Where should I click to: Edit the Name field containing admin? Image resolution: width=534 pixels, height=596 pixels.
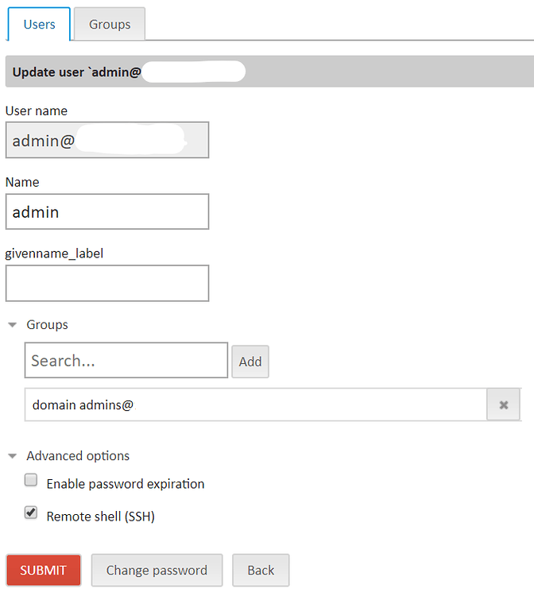click(x=107, y=211)
